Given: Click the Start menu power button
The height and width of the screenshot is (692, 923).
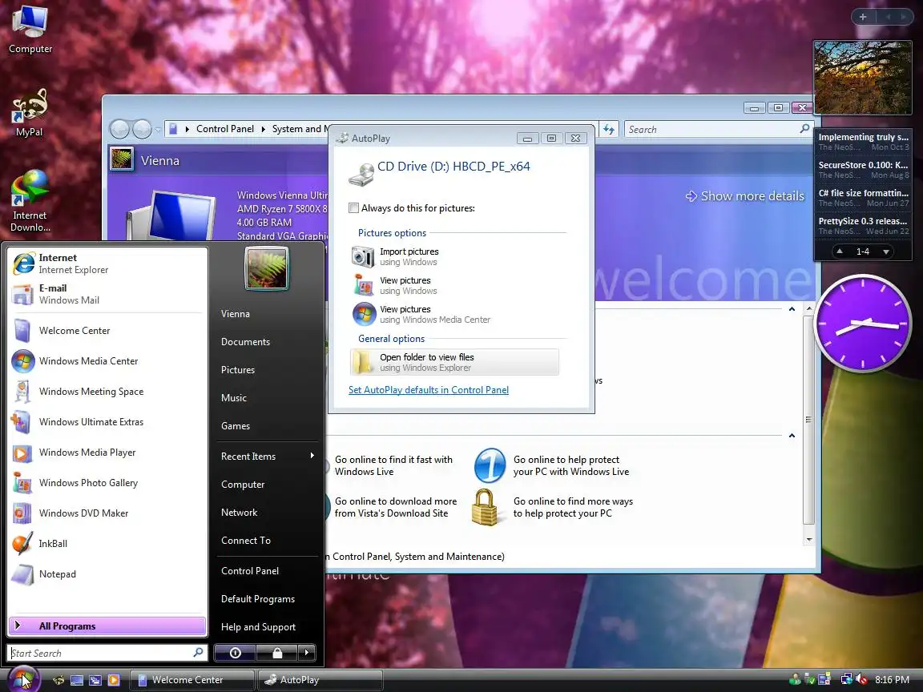Looking at the screenshot, I should click(235, 653).
